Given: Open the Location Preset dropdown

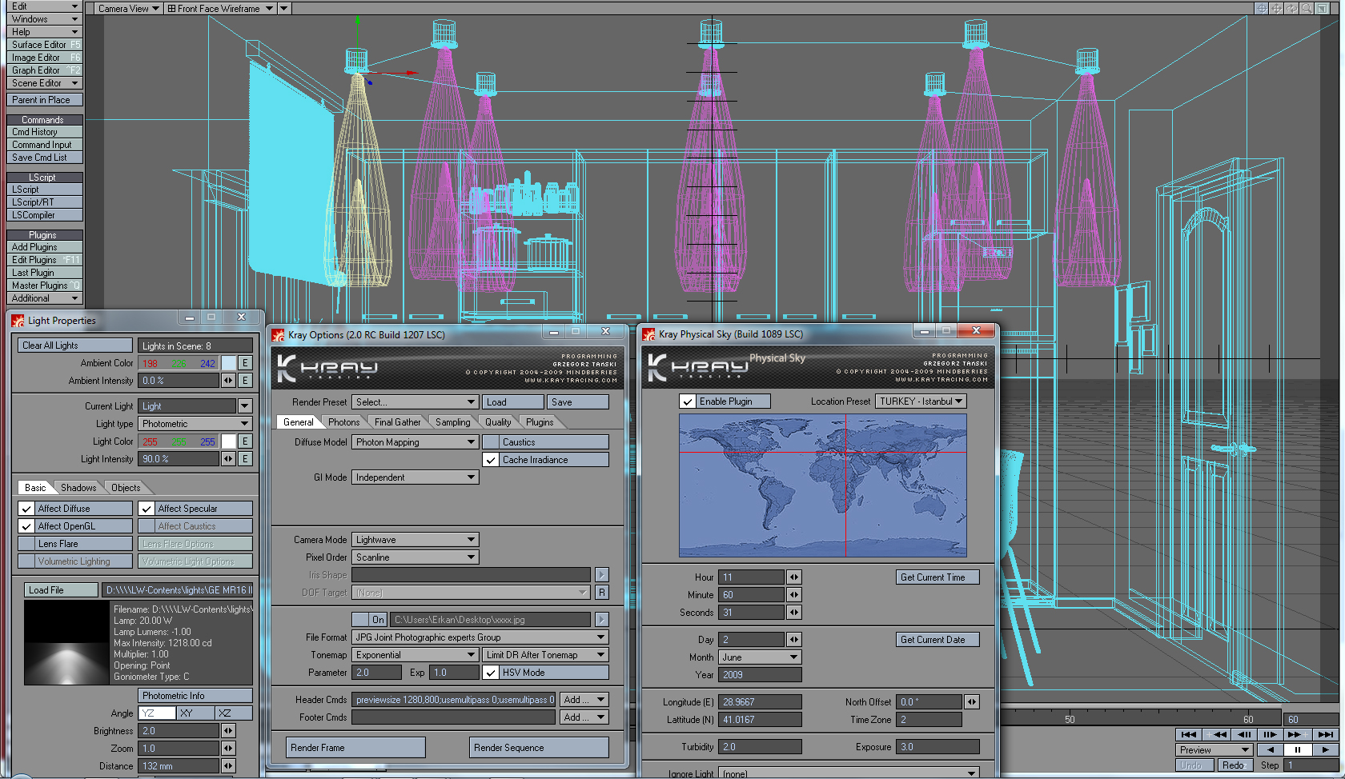Looking at the screenshot, I should click(x=920, y=401).
